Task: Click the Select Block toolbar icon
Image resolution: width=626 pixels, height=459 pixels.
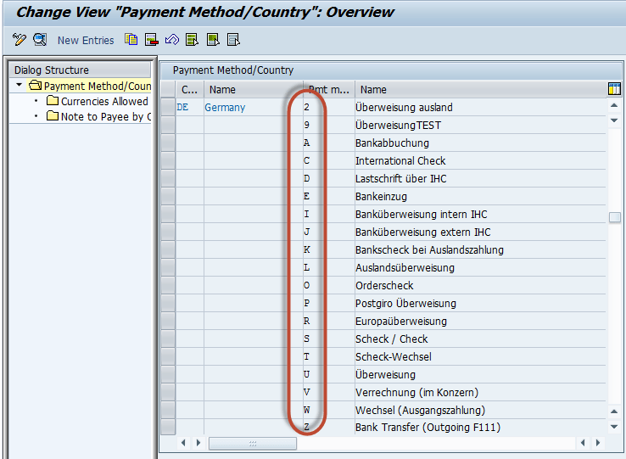Action: (x=212, y=40)
